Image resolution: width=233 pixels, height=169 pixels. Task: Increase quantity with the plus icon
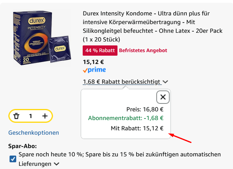tap(45, 116)
